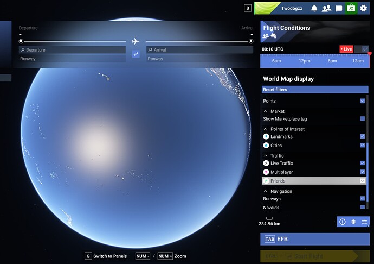Image resolution: width=374 pixels, height=264 pixels.
Task: Collapse the Traffic section
Action: pyautogui.click(x=266, y=156)
